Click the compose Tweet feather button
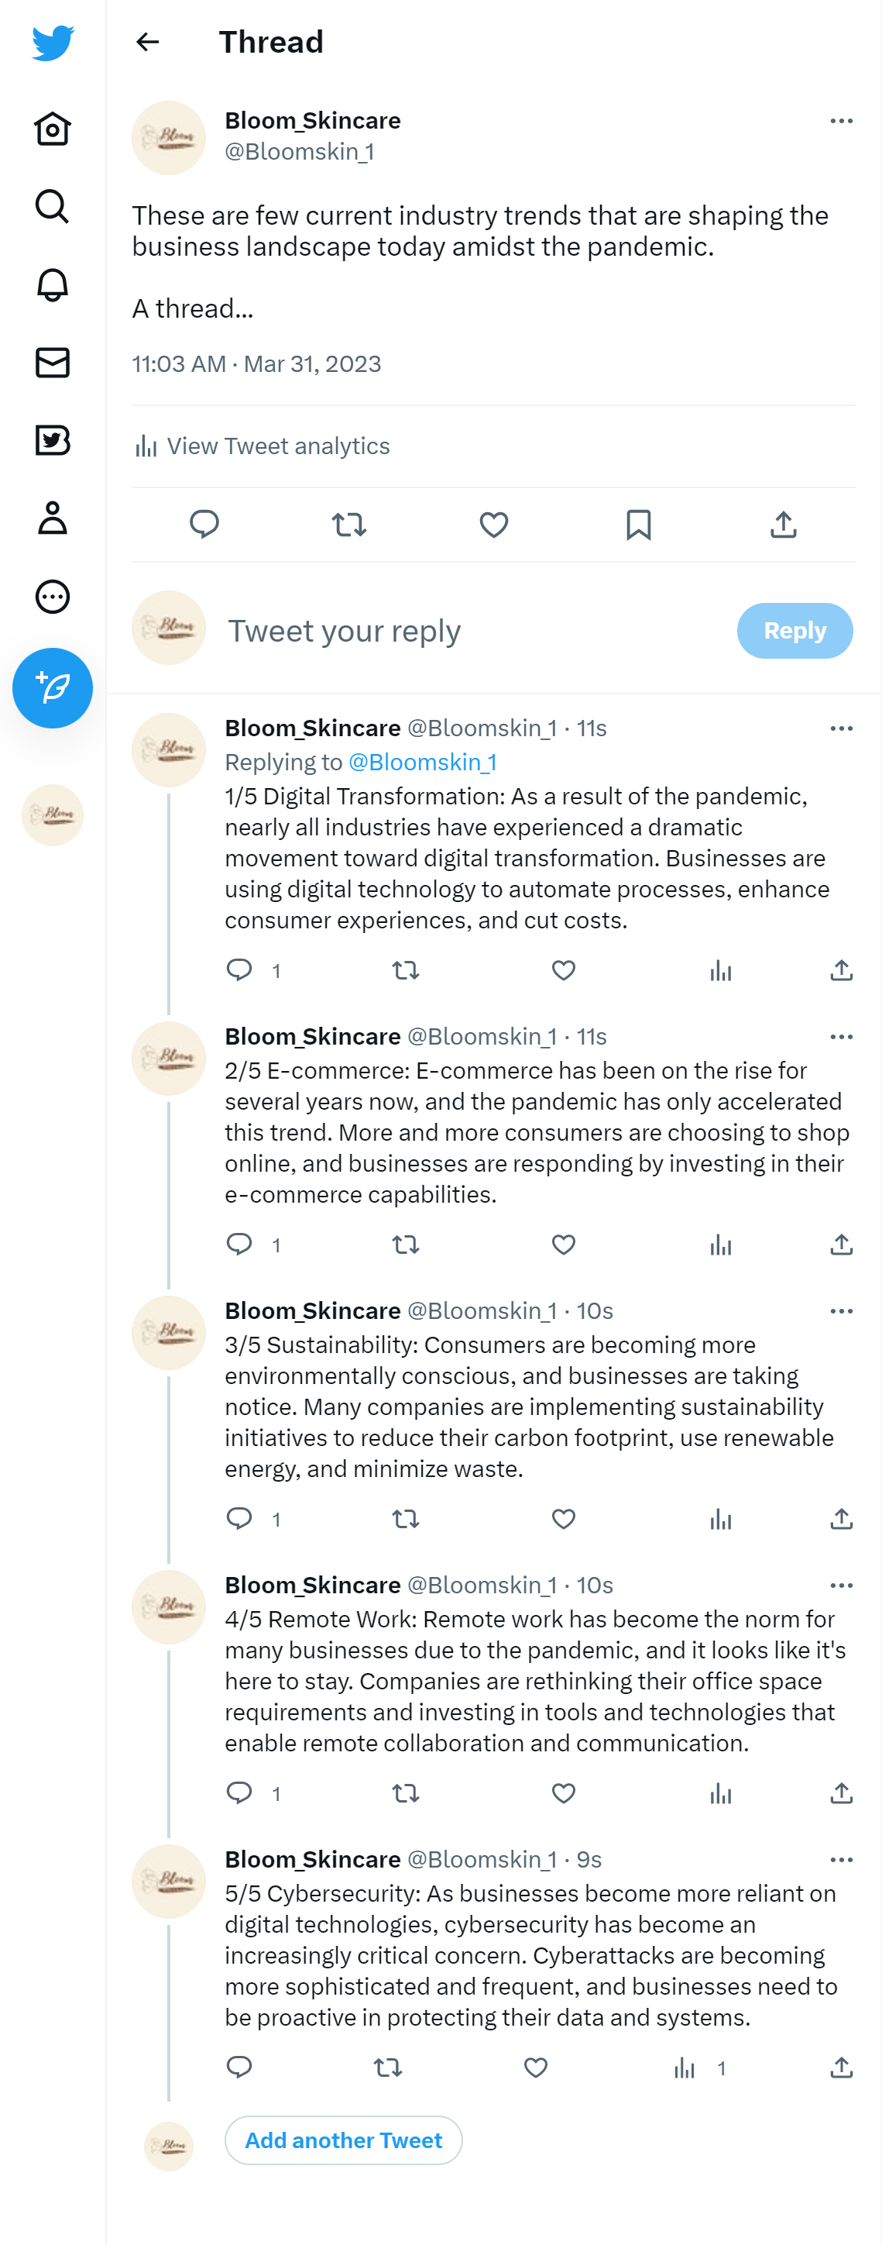This screenshot has width=882, height=2245. tap(52, 687)
